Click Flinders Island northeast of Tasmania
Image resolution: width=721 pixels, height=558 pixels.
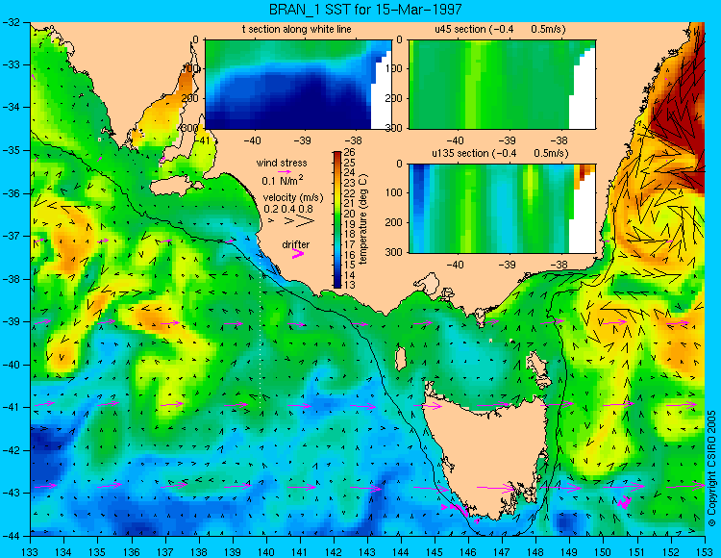pyautogui.click(x=538, y=367)
